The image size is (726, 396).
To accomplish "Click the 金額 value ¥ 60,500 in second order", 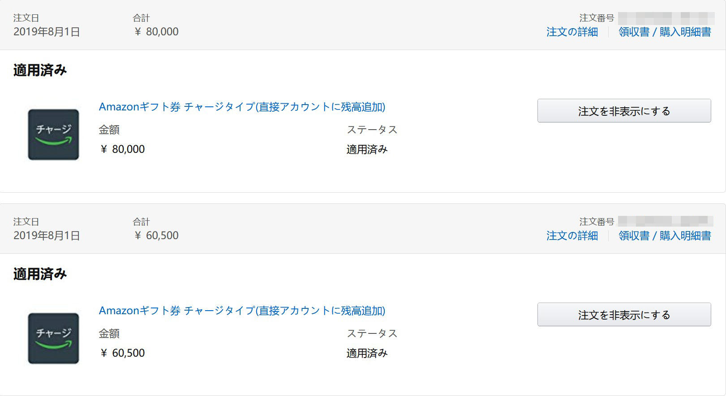I will 122,353.
